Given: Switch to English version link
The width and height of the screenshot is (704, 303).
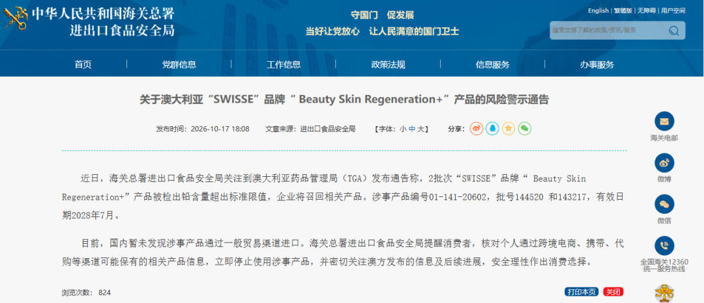Looking at the screenshot, I should coord(598,11).
